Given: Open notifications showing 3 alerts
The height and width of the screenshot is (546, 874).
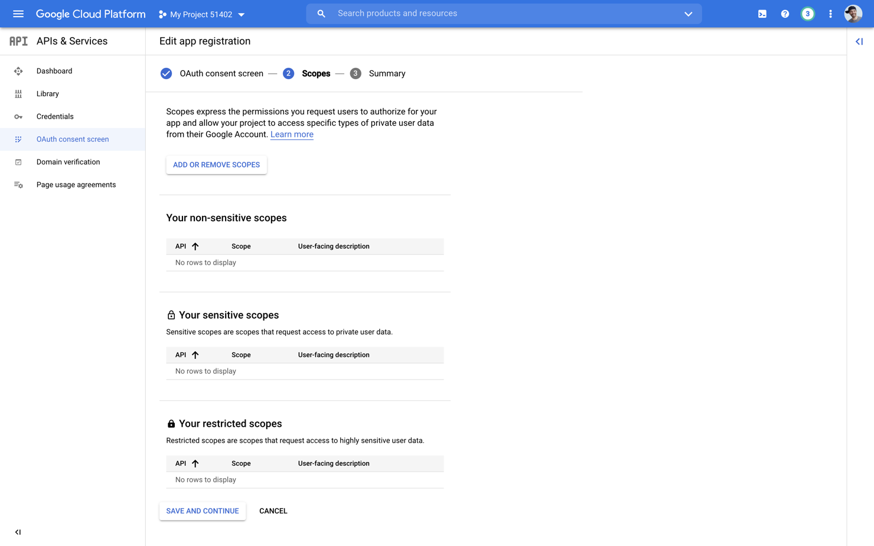Looking at the screenshot, I should (807, 14).
